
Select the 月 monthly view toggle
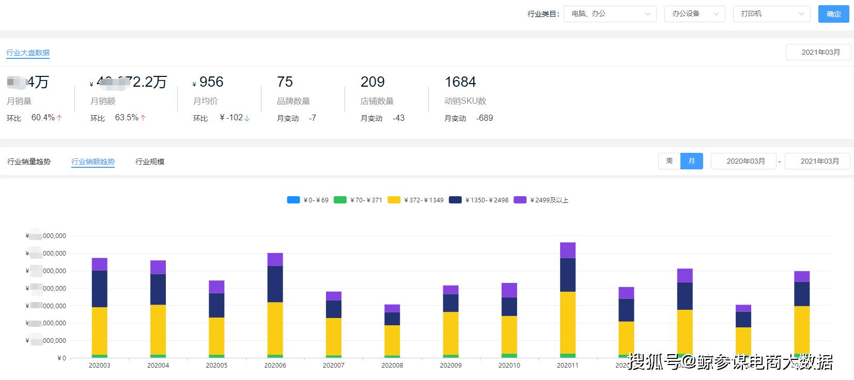[x=692, y=161]
